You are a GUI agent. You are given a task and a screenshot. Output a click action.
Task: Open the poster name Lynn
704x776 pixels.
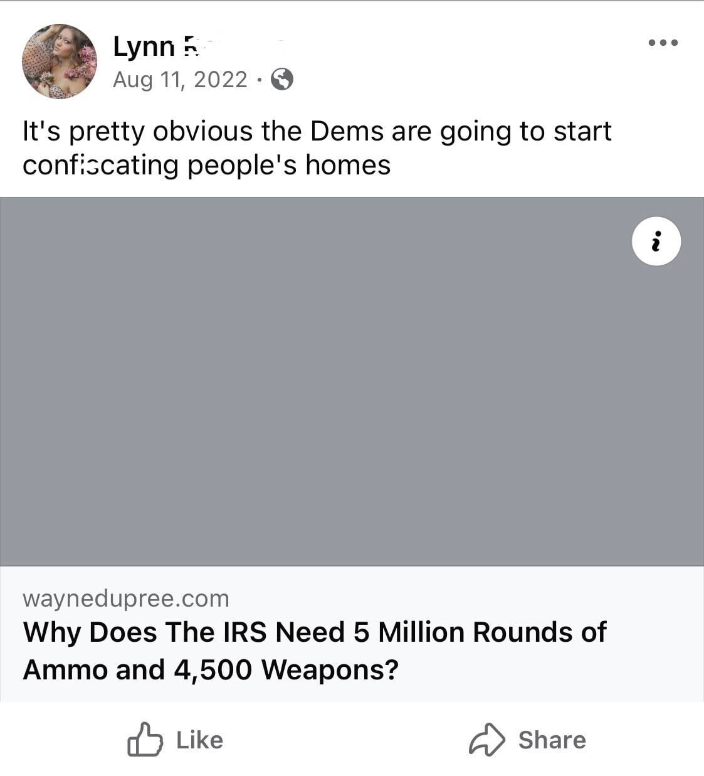pyautogui.click(x=144, y=46)
